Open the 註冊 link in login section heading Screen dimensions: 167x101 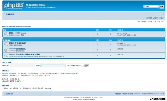[x=9, y=62]
